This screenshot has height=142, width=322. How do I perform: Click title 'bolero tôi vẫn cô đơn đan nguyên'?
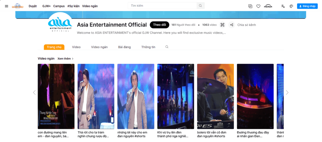(211, 134)
